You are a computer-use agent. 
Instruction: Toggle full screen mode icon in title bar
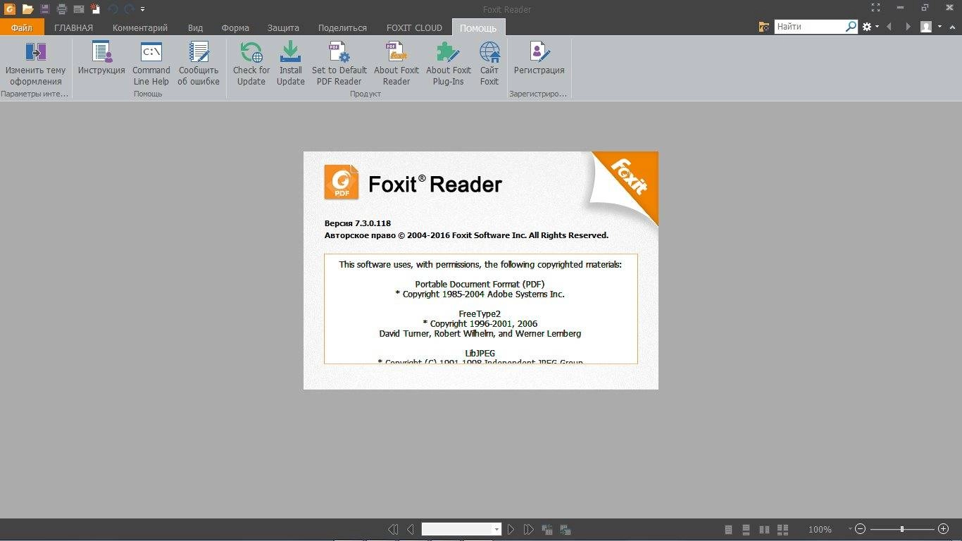tap(875, 8)
